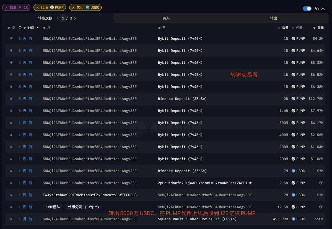Go to next page of 转账次数

[75, 18]
